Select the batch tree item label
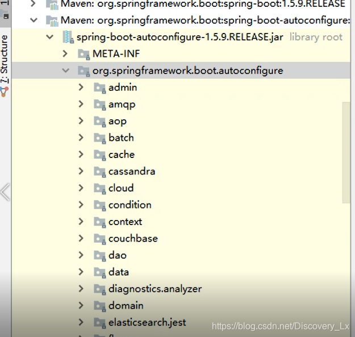Screen dimensions: 355x337 click(x=121, y=138)
